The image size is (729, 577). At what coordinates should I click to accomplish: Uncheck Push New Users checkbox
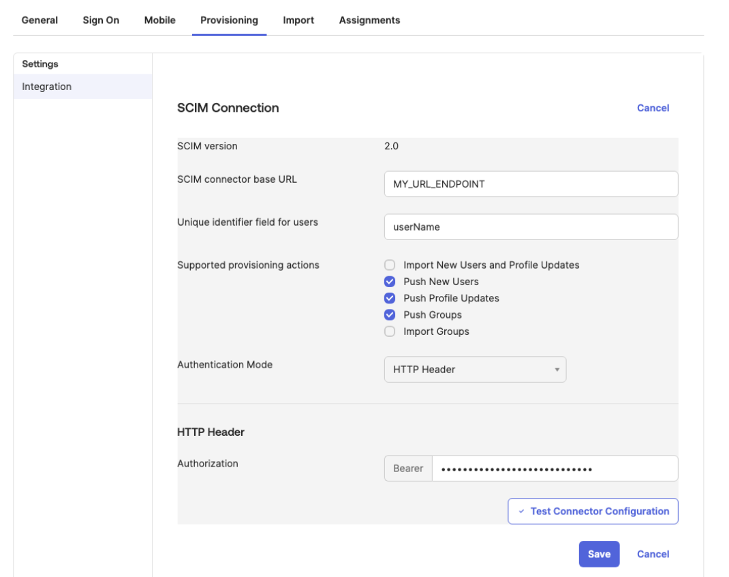click(390, 282)
